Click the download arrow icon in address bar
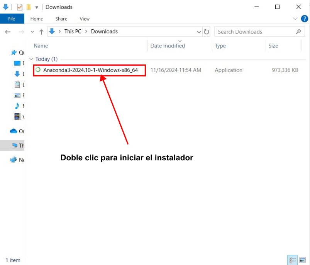This screenshot has height=265, width=310. coord(52,31)
